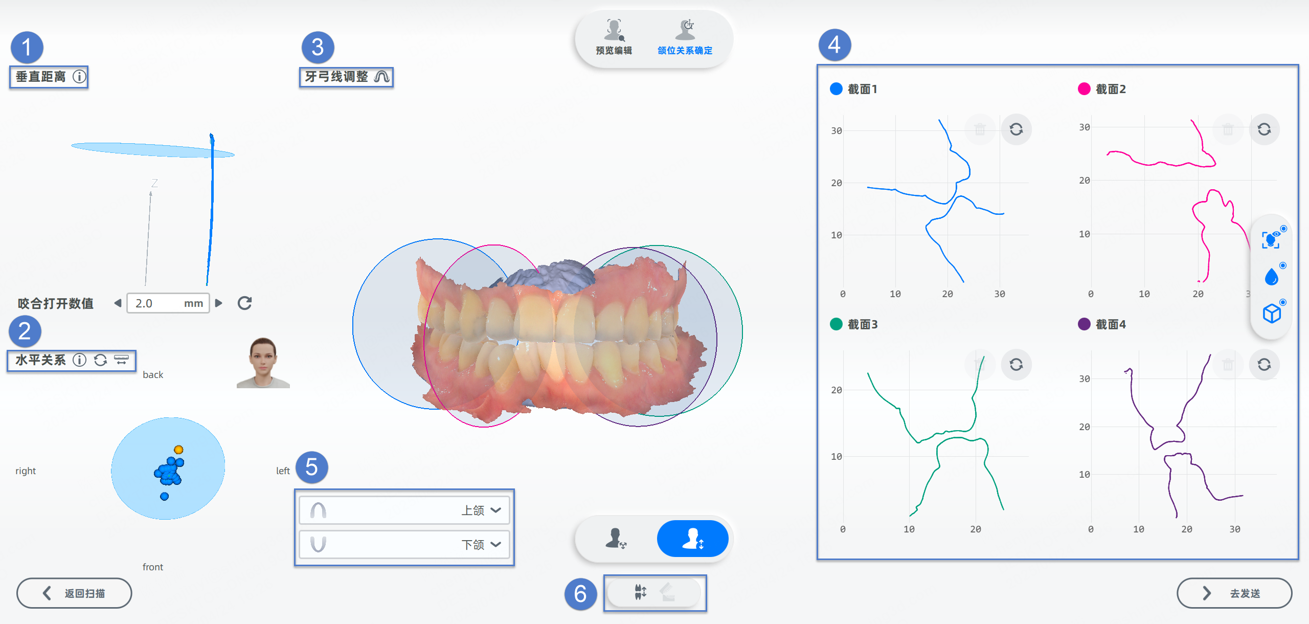Refresh the 水平关系 horizontal relation

coord(100,360)
